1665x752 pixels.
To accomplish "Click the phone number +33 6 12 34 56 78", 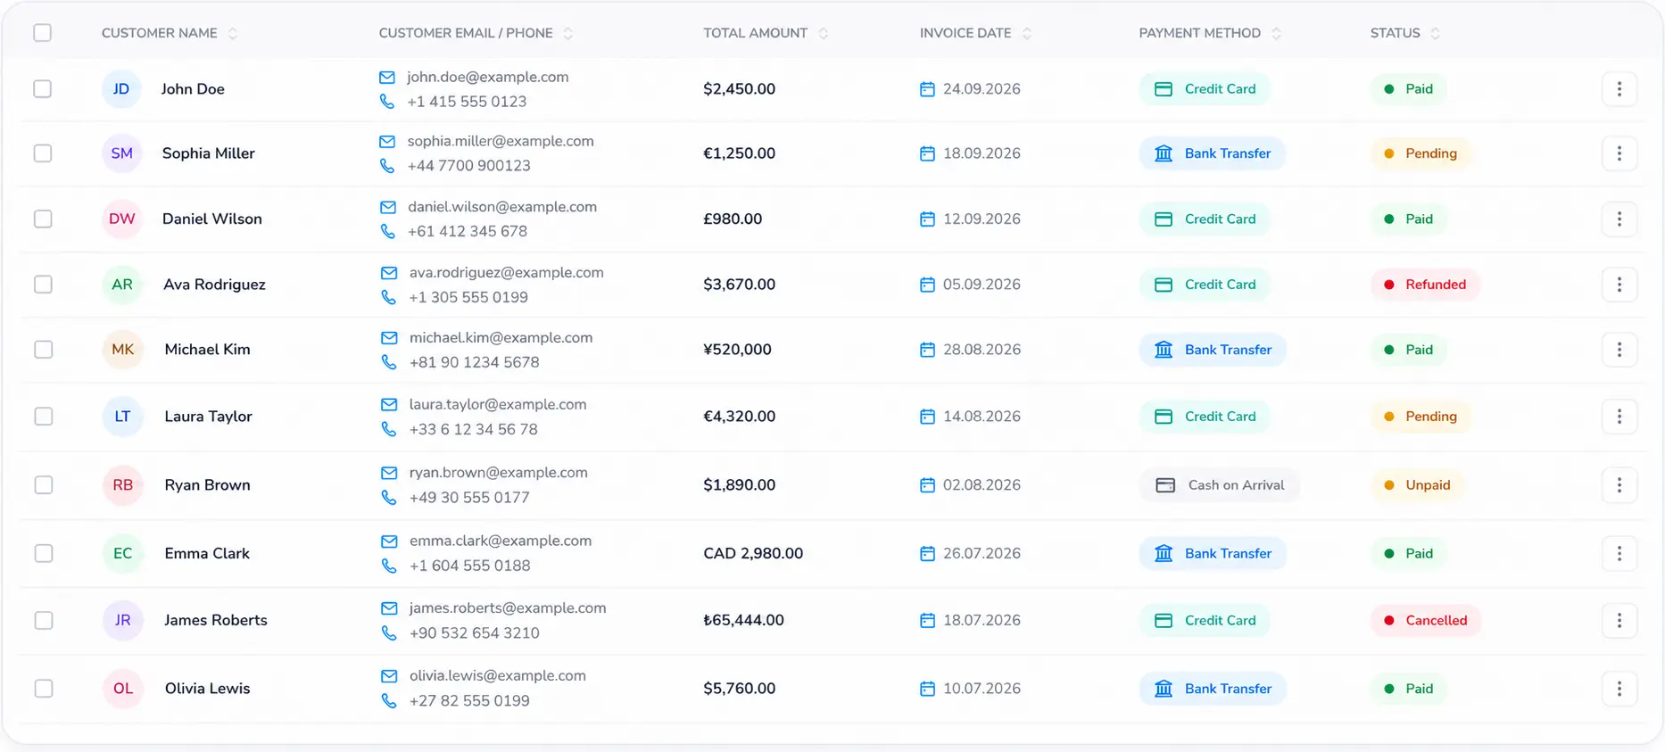I will click(x=474, y=430).
